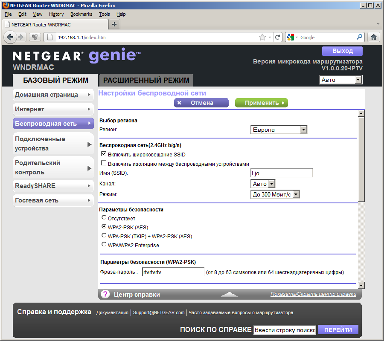Click the Firefox logo in title bar

[6, 5]
